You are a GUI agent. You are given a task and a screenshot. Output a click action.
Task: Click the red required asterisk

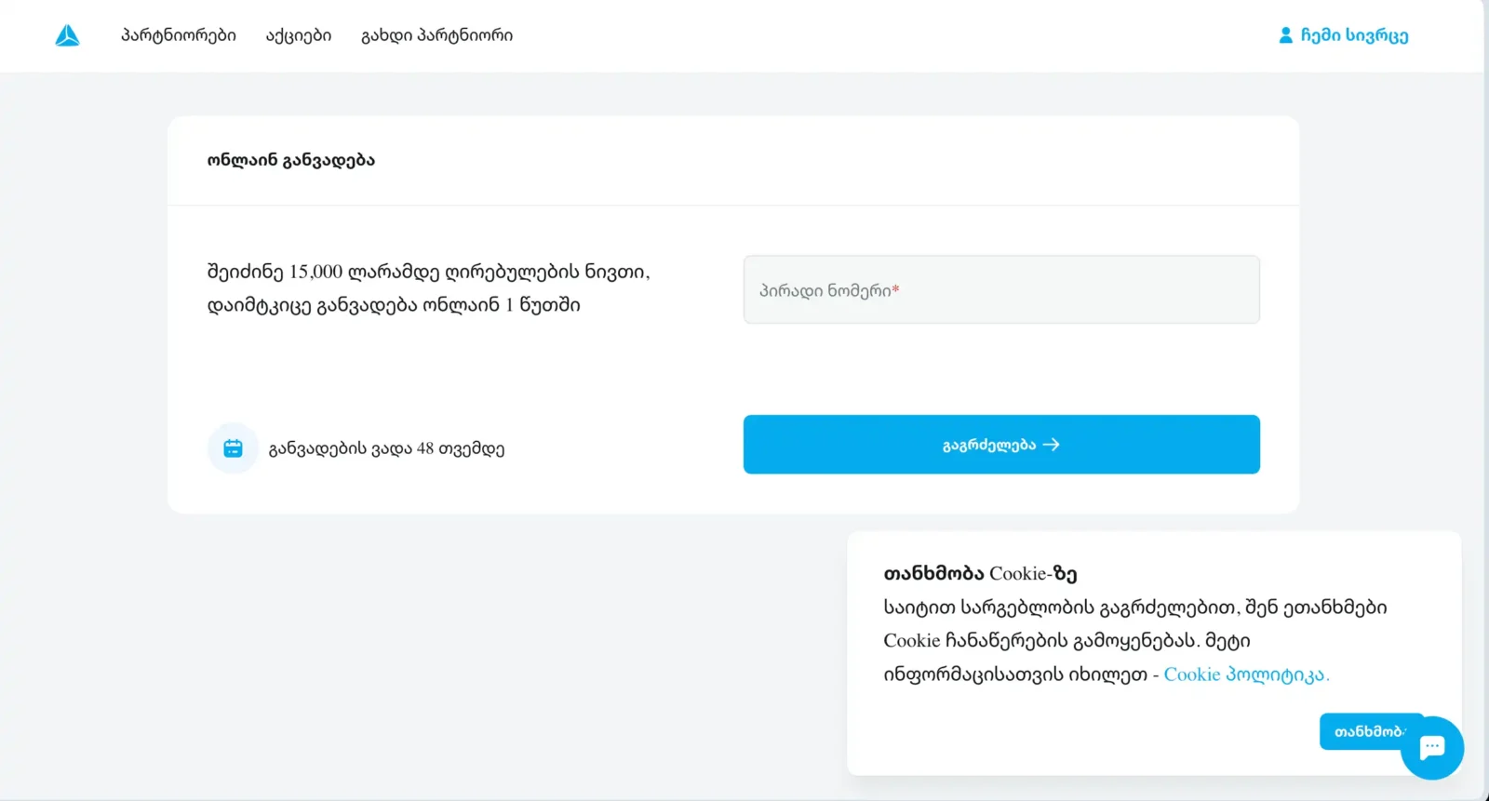(x=895, y=290)
